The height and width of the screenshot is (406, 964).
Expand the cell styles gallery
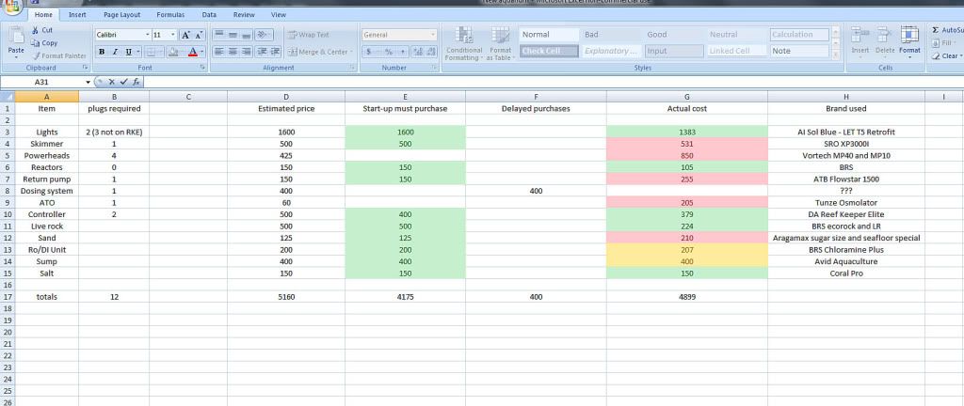tap(835, 55)
